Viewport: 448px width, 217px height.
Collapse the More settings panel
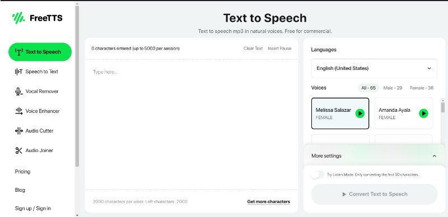click(435, 156)
